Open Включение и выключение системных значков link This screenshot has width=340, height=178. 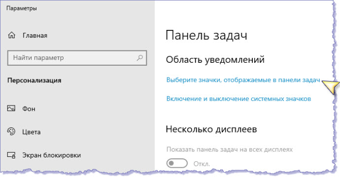[238, 99]
